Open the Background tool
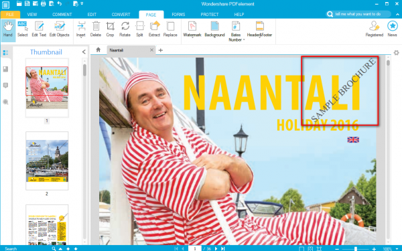The width and height of the screenshot is (402, 251). tap(214, 30)
